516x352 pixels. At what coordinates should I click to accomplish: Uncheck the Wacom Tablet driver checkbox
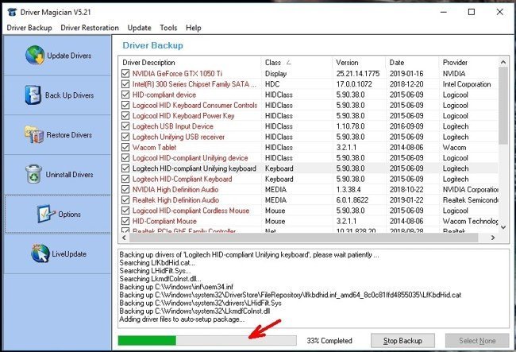(125, 147)
